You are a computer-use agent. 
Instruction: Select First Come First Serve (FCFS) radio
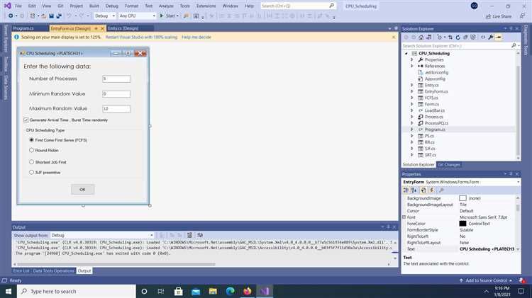[31, 140]
